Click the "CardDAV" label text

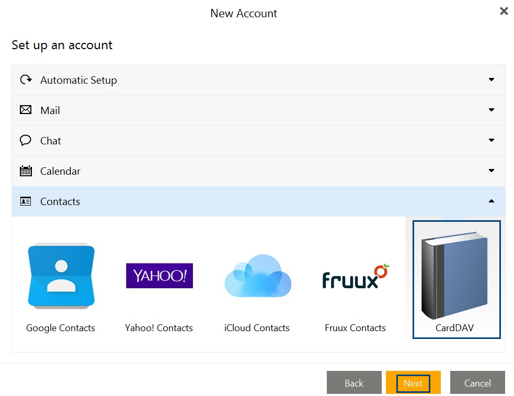[455, 328]
